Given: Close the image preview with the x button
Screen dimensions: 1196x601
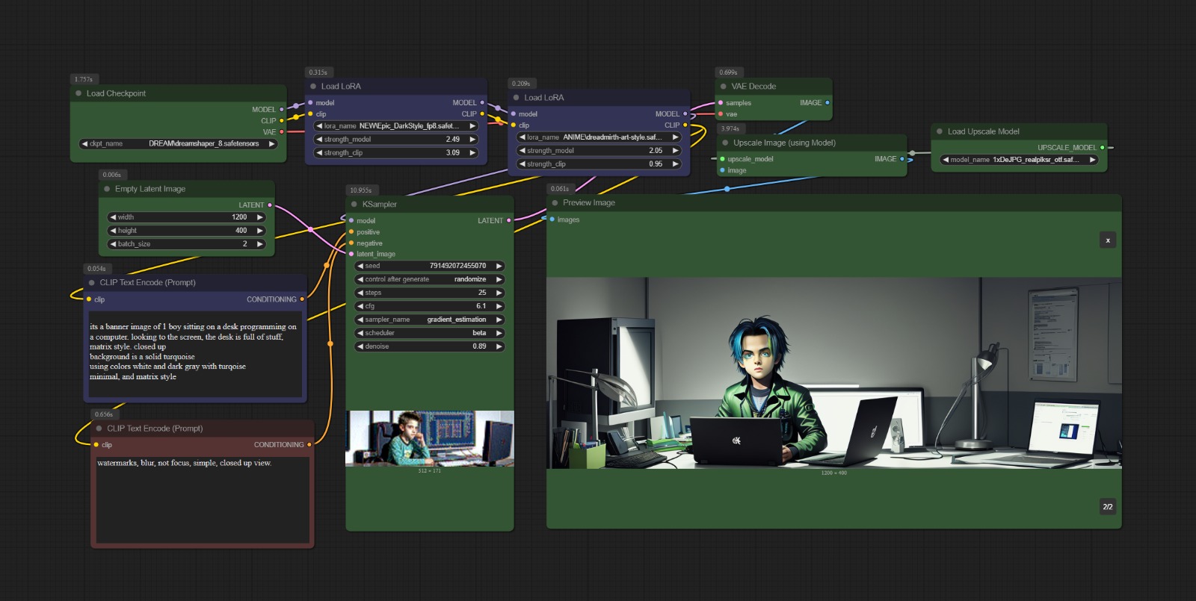Looking at the screenshot, I should pos(1108,240).
